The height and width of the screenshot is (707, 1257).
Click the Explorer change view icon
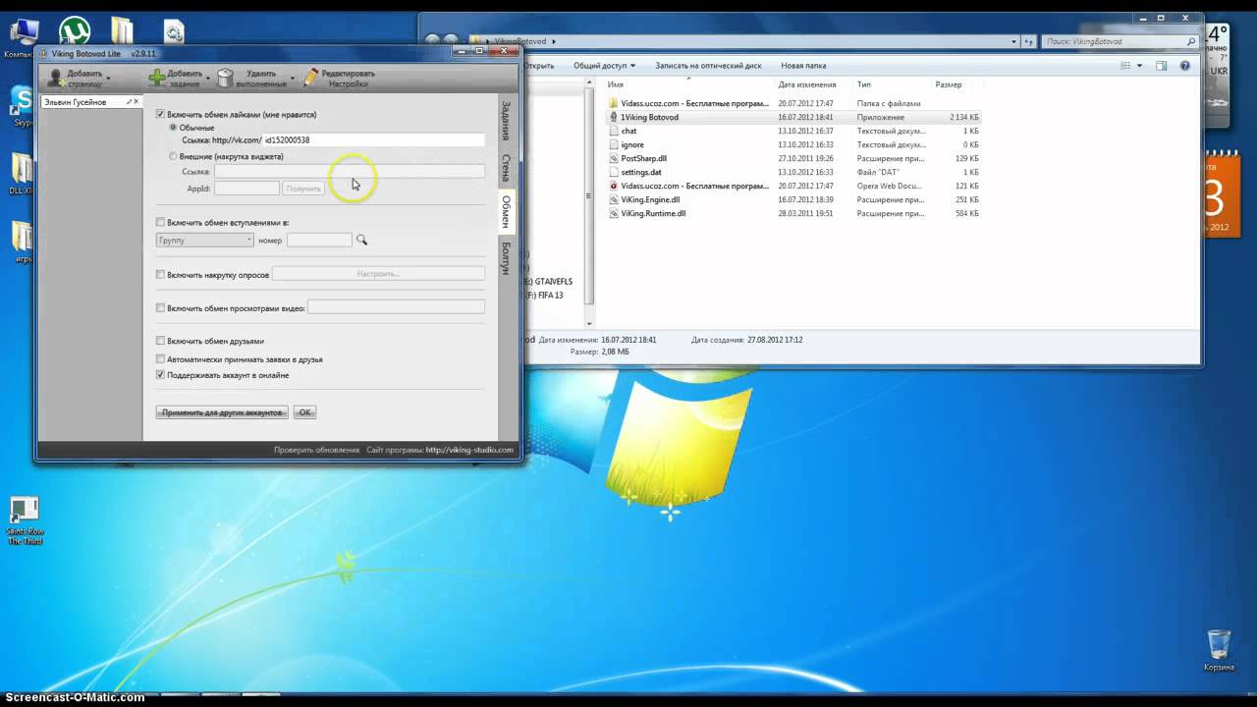[x=1125, y=66]
